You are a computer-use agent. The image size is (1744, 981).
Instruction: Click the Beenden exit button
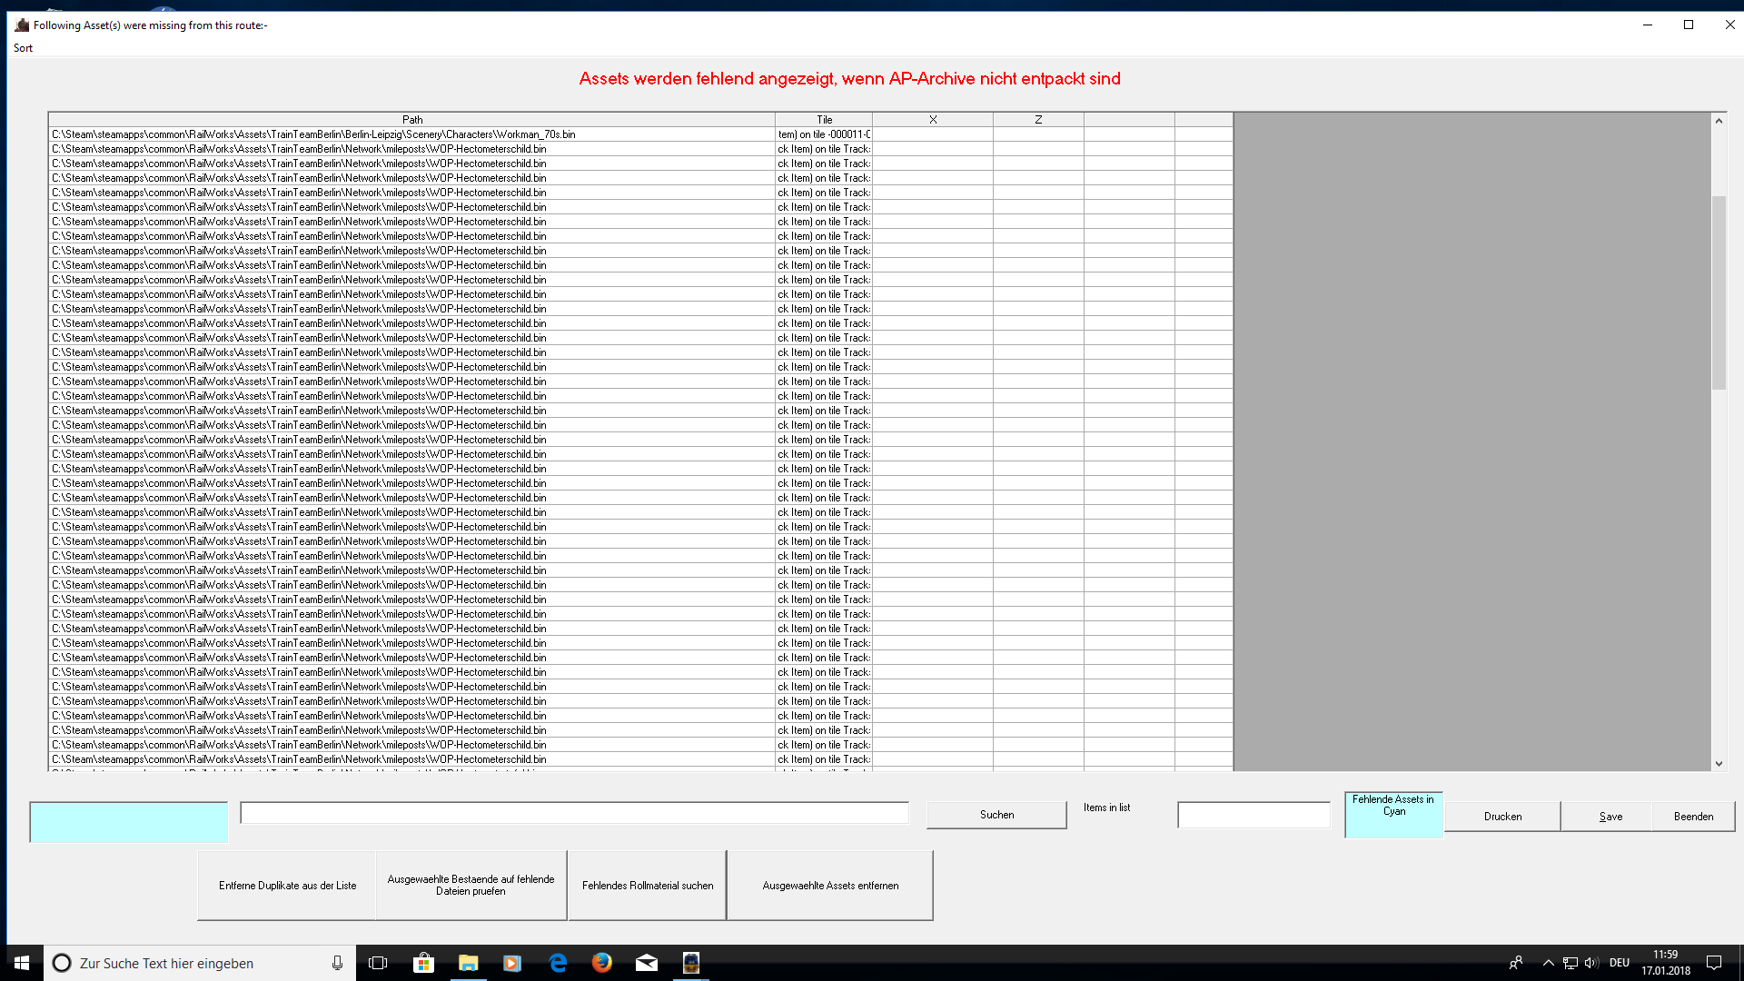[1693, 817]
